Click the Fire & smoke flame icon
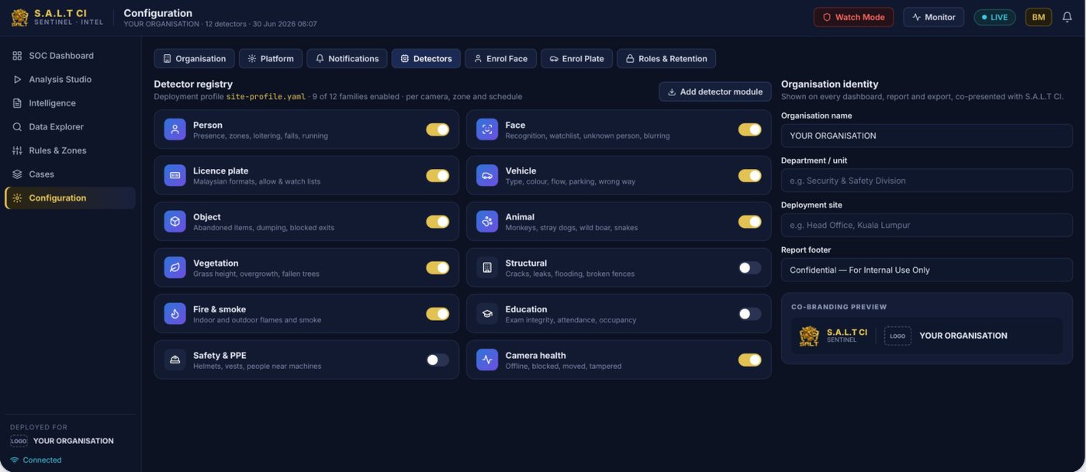The height and width of the screenshot is (472, 1086). click(x=175, y=314)
